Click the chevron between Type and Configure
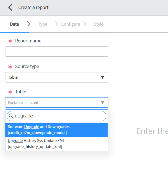Screen dimensions: 168x179 (57, 24)
